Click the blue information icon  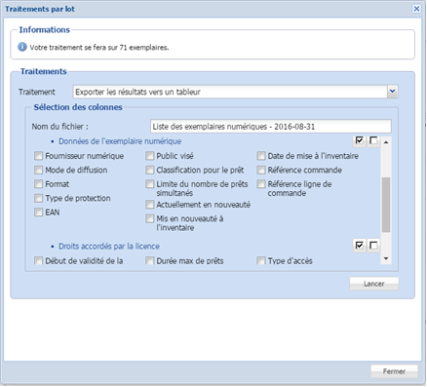pos(22,47)
